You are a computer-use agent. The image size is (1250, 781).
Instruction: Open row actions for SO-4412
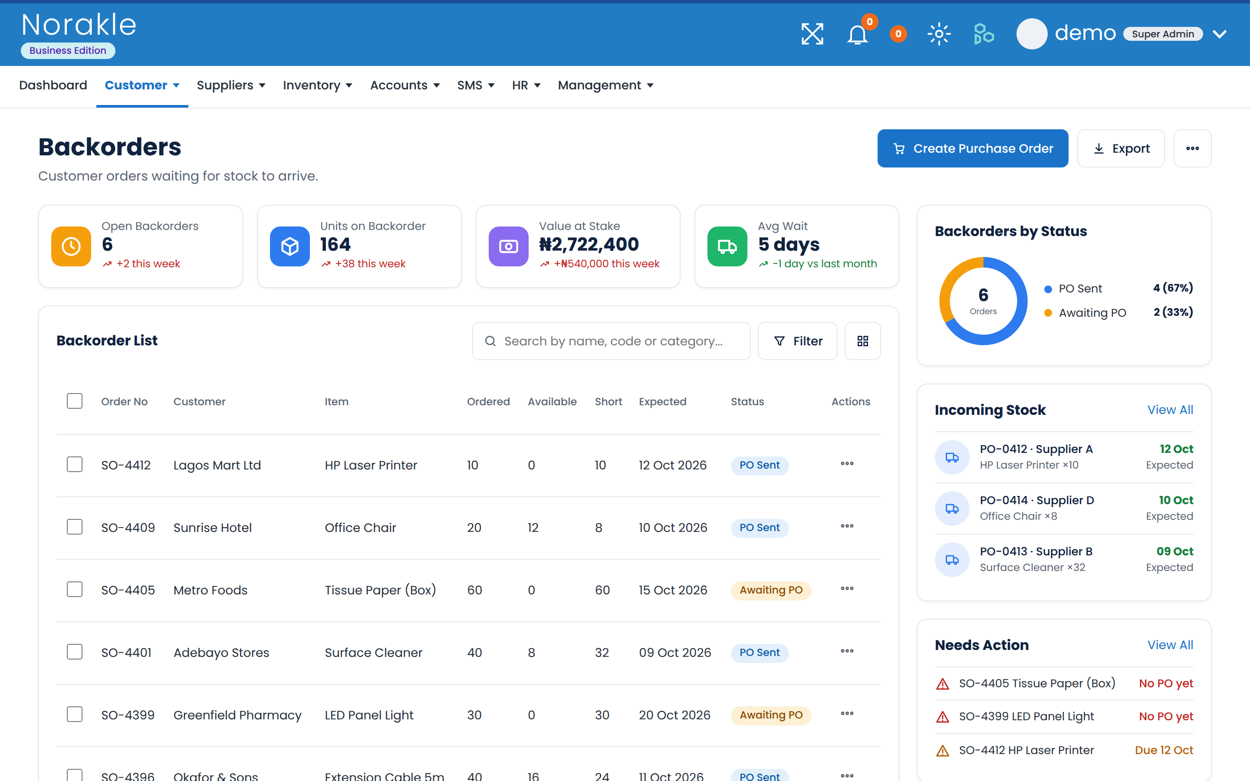coord(847,463)
